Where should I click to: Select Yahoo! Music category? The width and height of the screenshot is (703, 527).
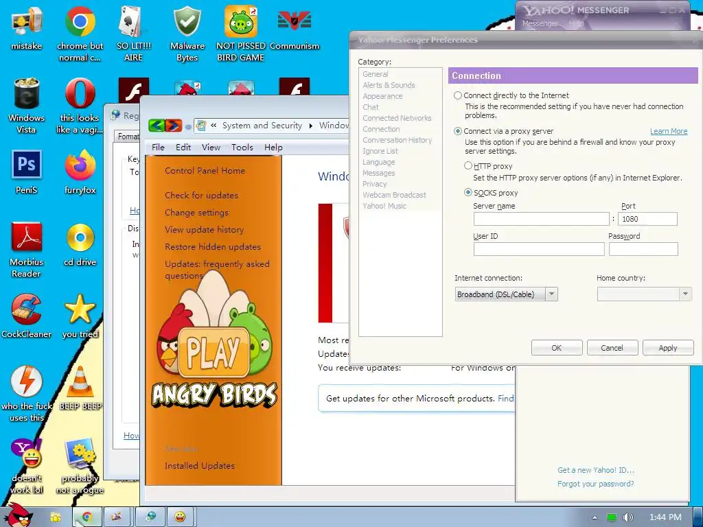point(384,206)
